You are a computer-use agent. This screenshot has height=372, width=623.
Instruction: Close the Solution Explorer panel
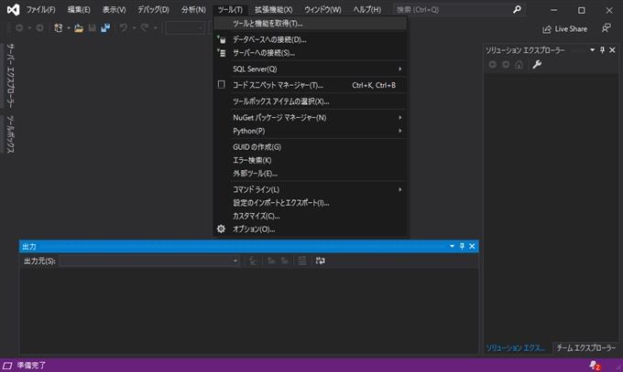(x=612, y=50)
